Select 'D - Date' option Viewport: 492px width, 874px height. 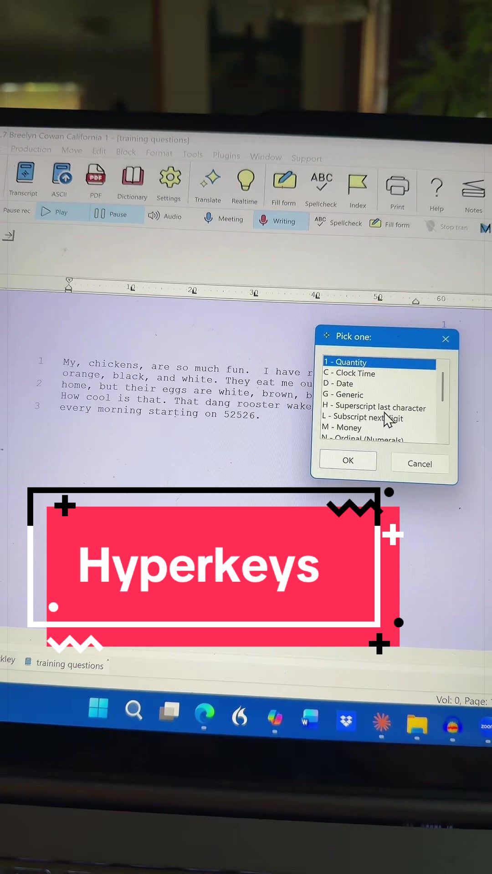click(338, 383)
